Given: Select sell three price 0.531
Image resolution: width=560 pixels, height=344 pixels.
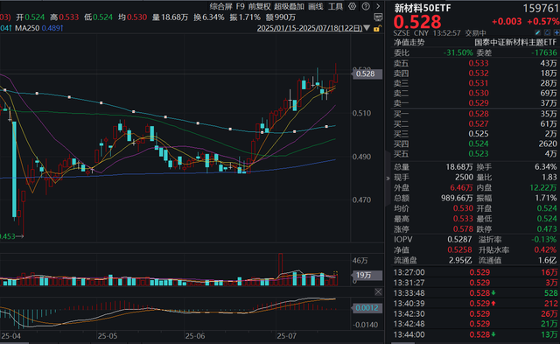Looking at the screenshot, I should coord(479,83).
